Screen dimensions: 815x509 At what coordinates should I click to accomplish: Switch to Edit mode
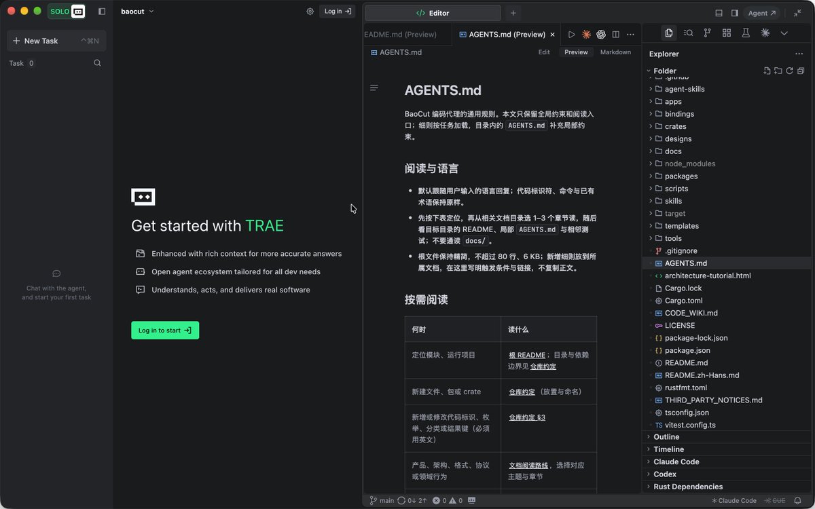(x=544, y=52)
